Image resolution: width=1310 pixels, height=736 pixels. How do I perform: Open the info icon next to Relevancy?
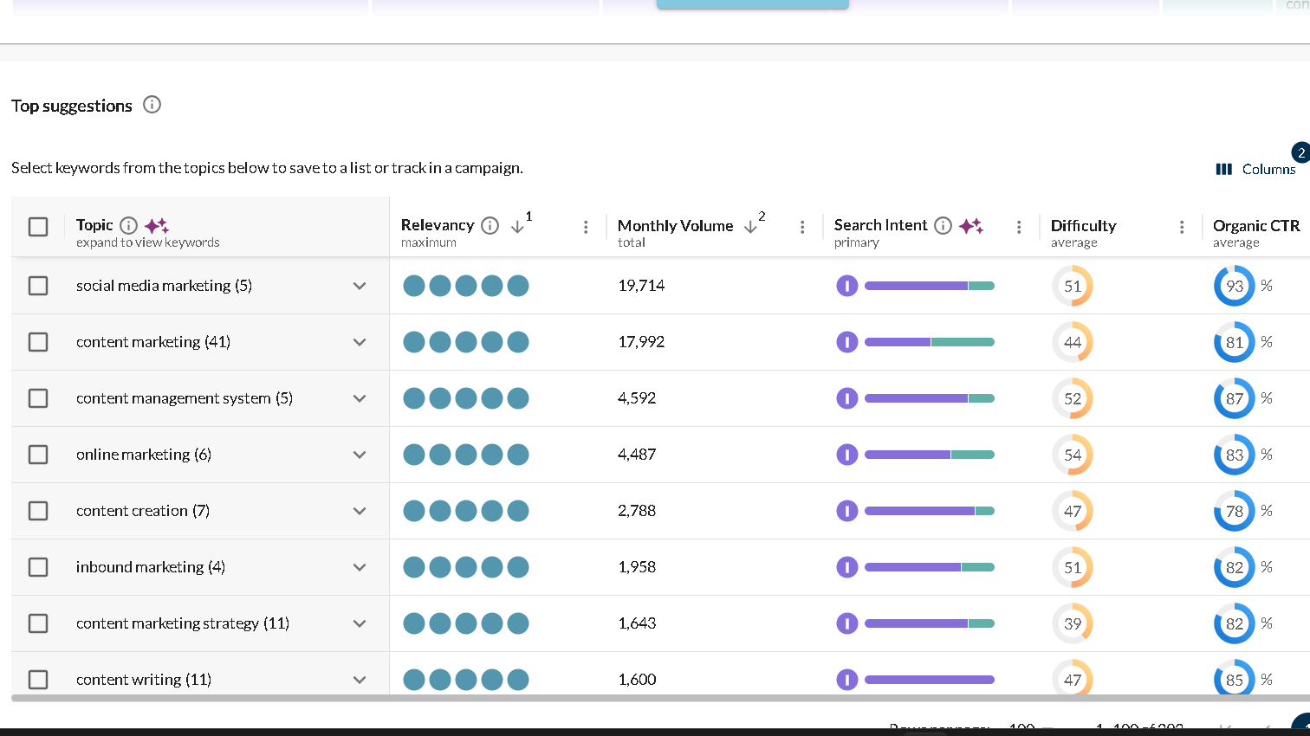tap(490, 225)
